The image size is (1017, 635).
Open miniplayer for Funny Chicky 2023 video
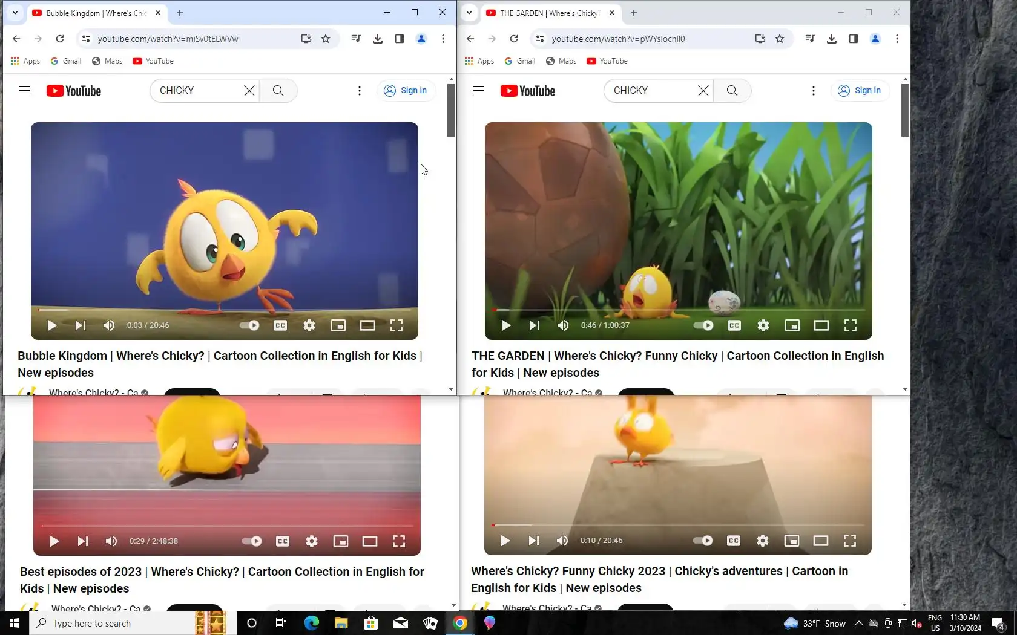point(792,541)
